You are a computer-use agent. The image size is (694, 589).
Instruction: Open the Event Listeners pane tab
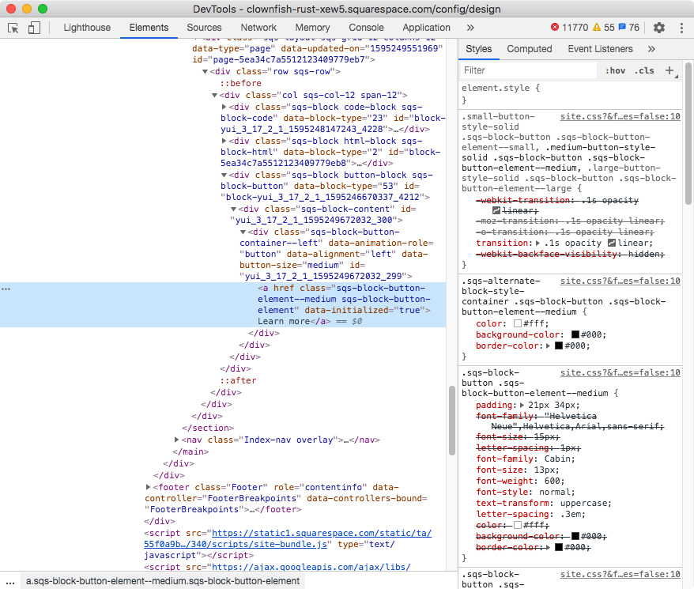coord(600,49)
